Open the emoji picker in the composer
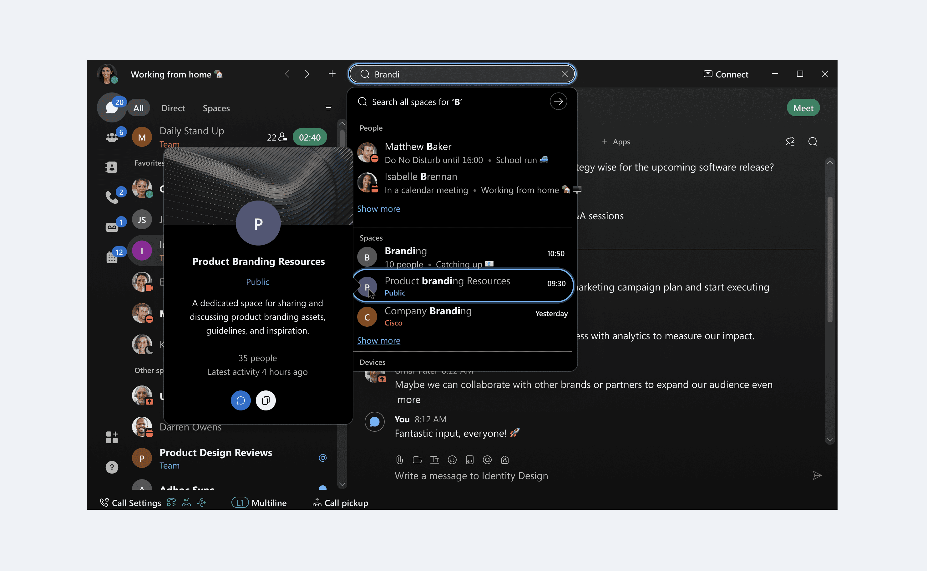 (x=452, y=459)
